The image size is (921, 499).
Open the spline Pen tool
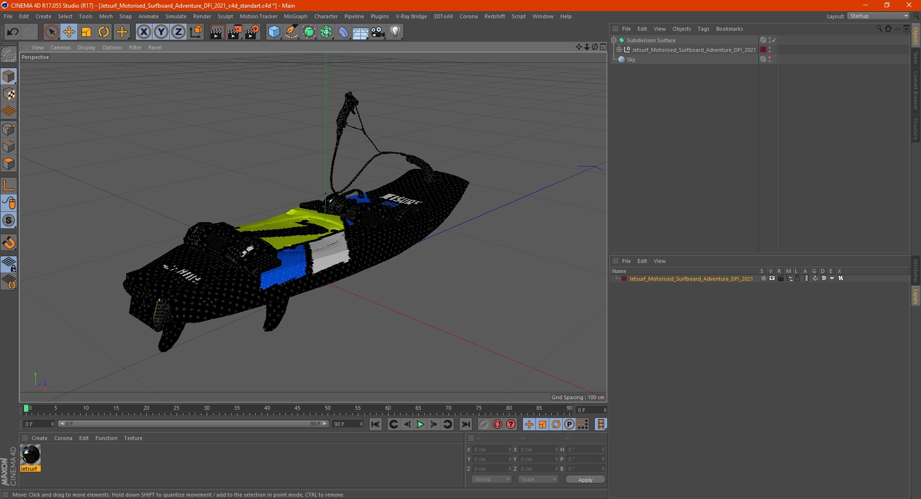tap(292, 32)
